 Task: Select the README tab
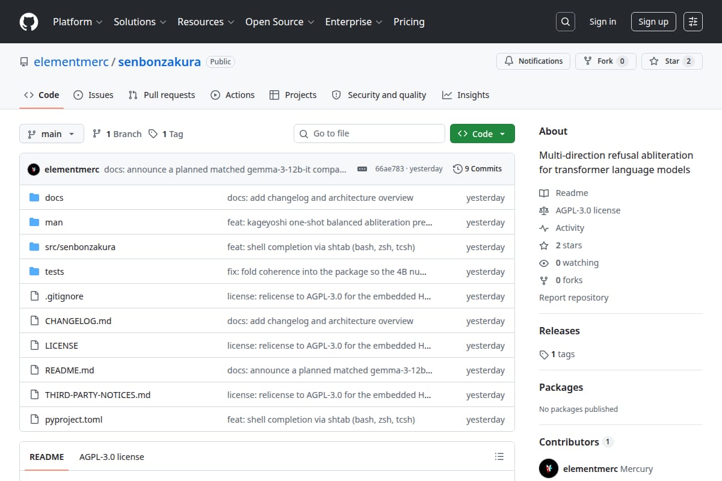click(47, 457)
